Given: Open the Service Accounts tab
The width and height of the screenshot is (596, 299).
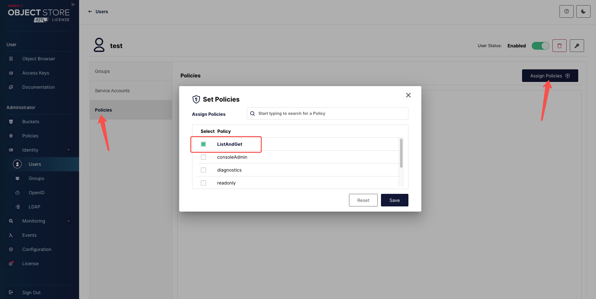Looking at the screenshot, I should click(x=112, y=91).
